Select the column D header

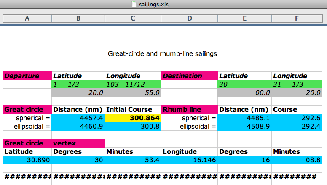[189, 18]
